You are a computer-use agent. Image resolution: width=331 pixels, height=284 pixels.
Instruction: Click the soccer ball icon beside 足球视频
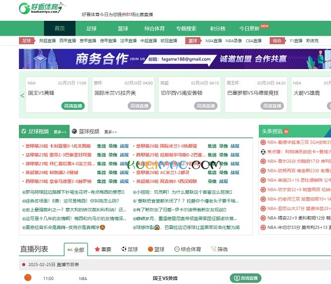click(23, 132)
